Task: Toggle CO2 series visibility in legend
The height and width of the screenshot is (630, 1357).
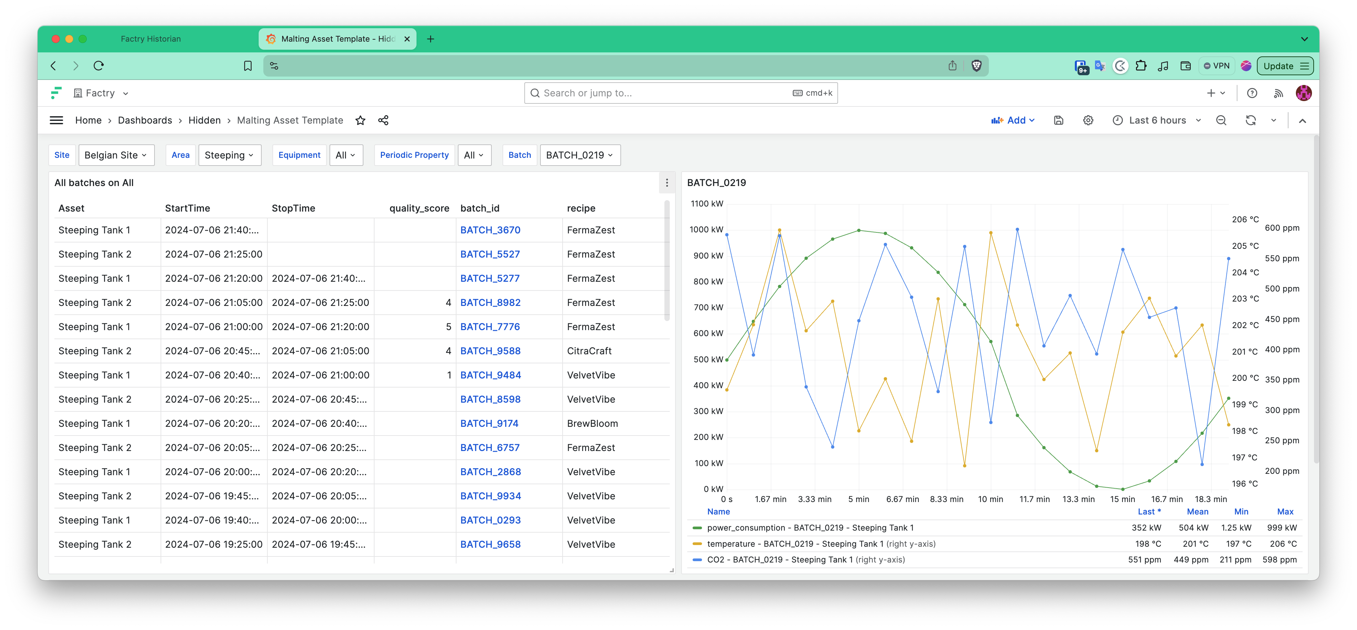Action: (806, 560)
